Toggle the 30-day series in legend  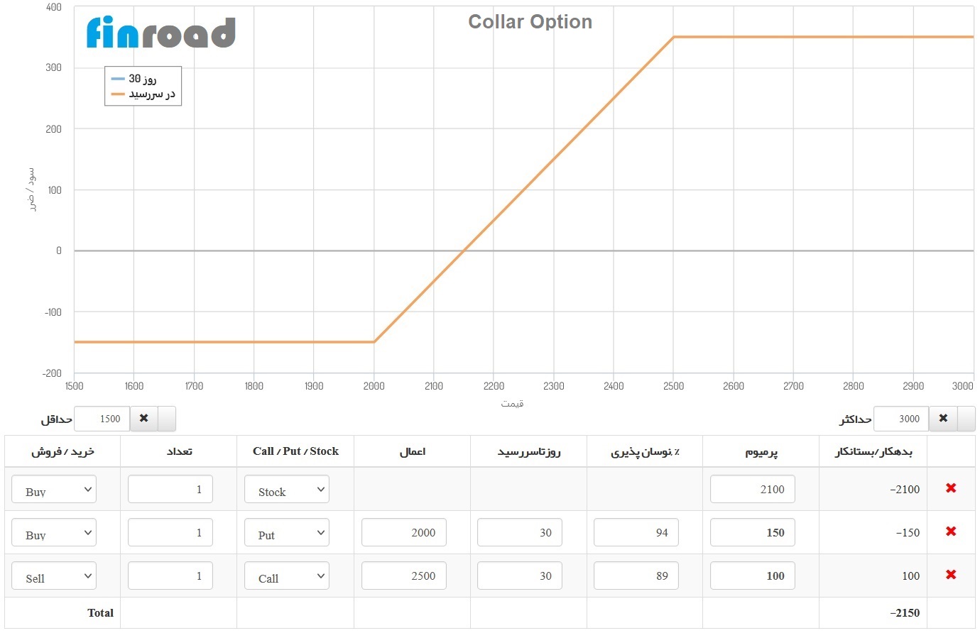click(143, 79)
